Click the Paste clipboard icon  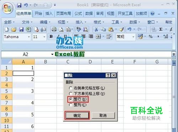coord(111,29)
